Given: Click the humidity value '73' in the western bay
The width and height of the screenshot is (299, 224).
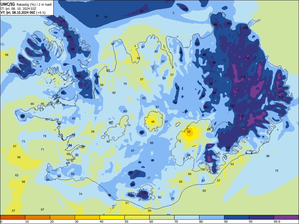Looking at the screenshot, I should point(23,142).
